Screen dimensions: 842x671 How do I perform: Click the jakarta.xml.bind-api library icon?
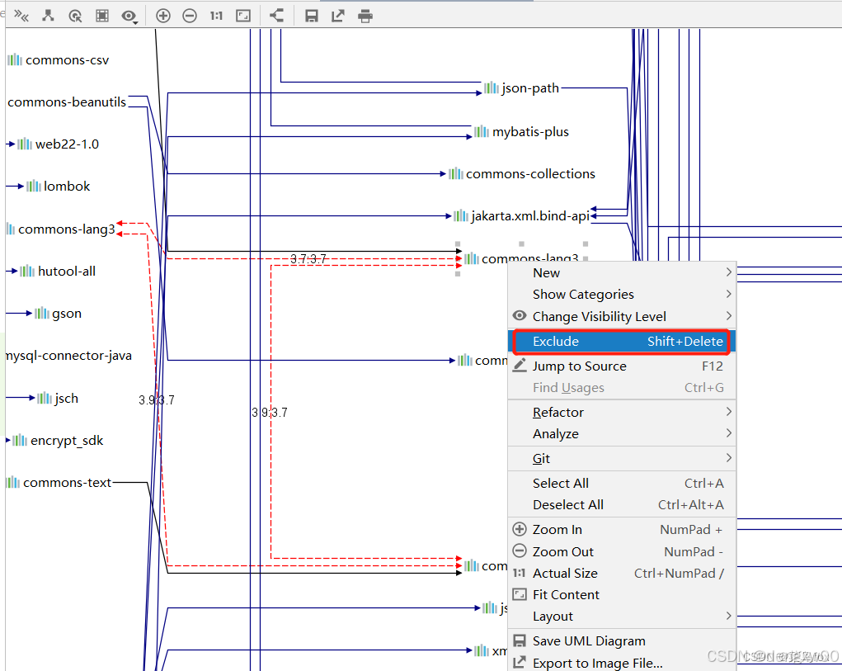tap(461, 215)
